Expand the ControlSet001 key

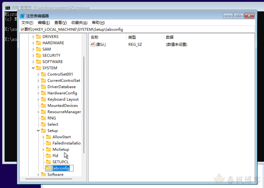pyautogui.click(x=38, y=74)
